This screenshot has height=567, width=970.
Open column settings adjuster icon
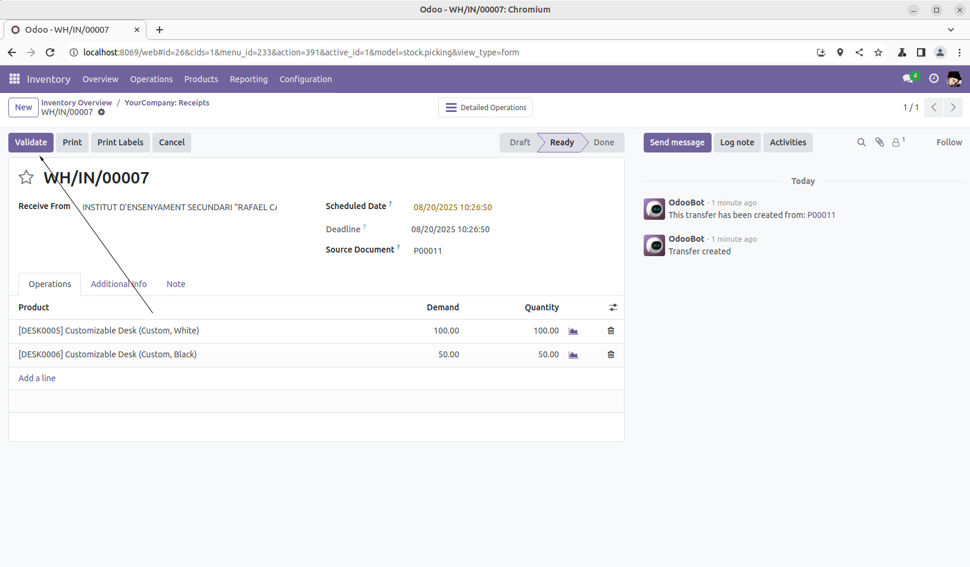(x=613, y=308)
